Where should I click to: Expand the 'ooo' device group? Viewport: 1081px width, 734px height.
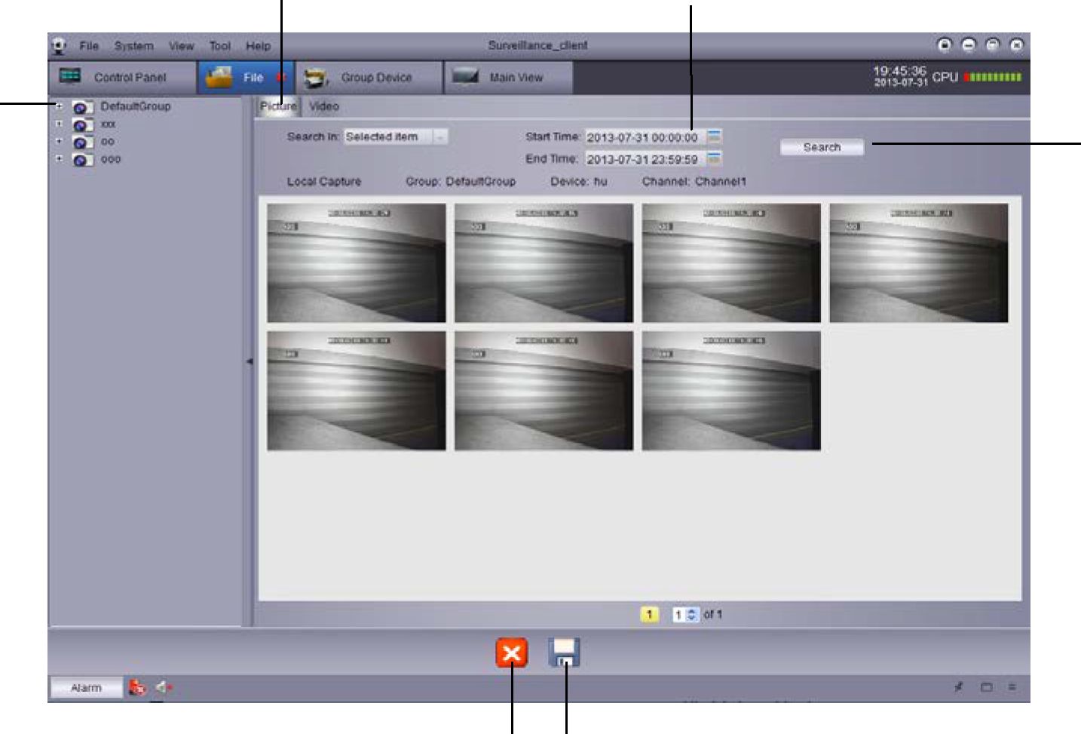pyautogui.click(x=59, y=159)
